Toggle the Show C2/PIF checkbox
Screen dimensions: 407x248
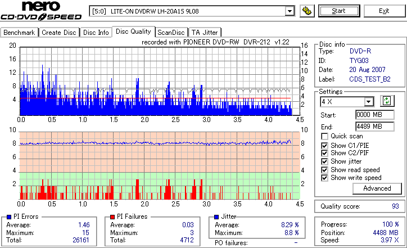pyautogui.click(x=324, y=153)
